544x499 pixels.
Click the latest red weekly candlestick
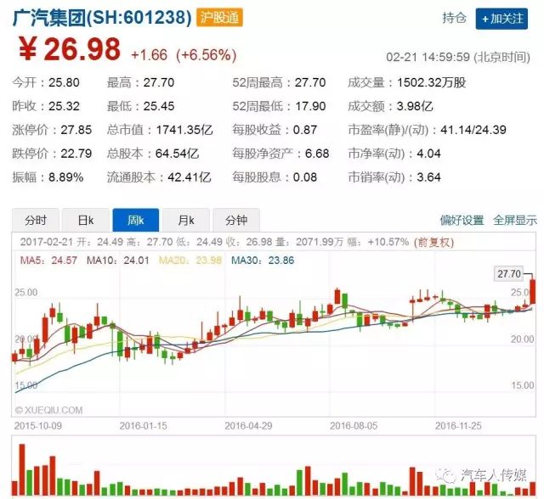(x=533, y=292)
